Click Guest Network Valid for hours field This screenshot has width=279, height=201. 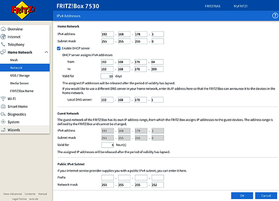point(108,145)
